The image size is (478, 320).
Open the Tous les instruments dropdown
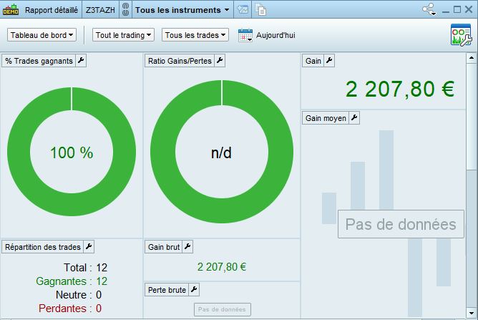point(182,10)
